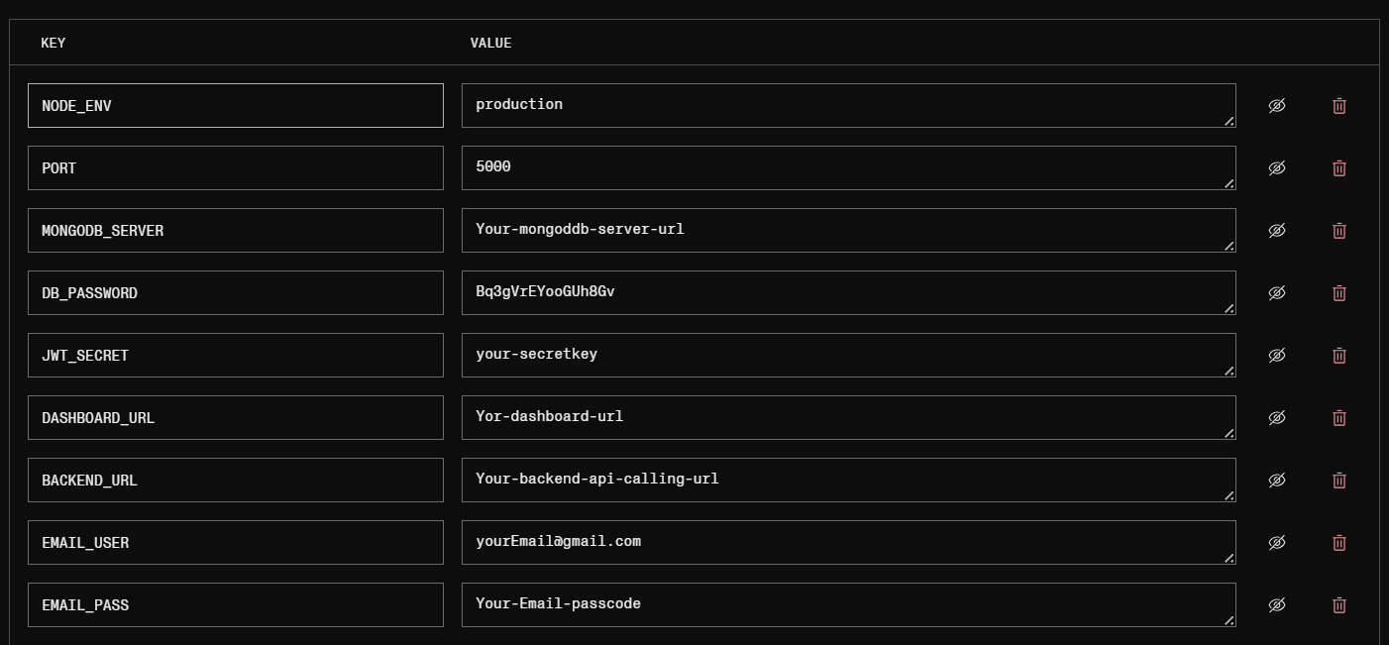Delete the PORT variable row
This screenshot has height=645, width=1389.
(1339, 168)
